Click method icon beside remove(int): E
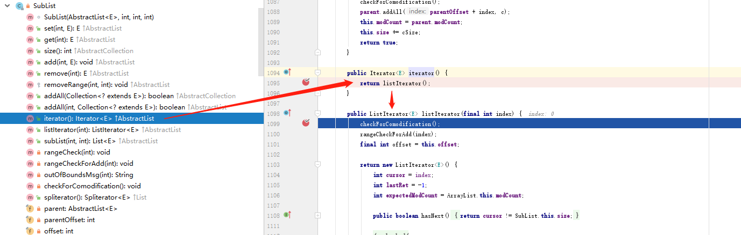741x235 pixels. 30,74
